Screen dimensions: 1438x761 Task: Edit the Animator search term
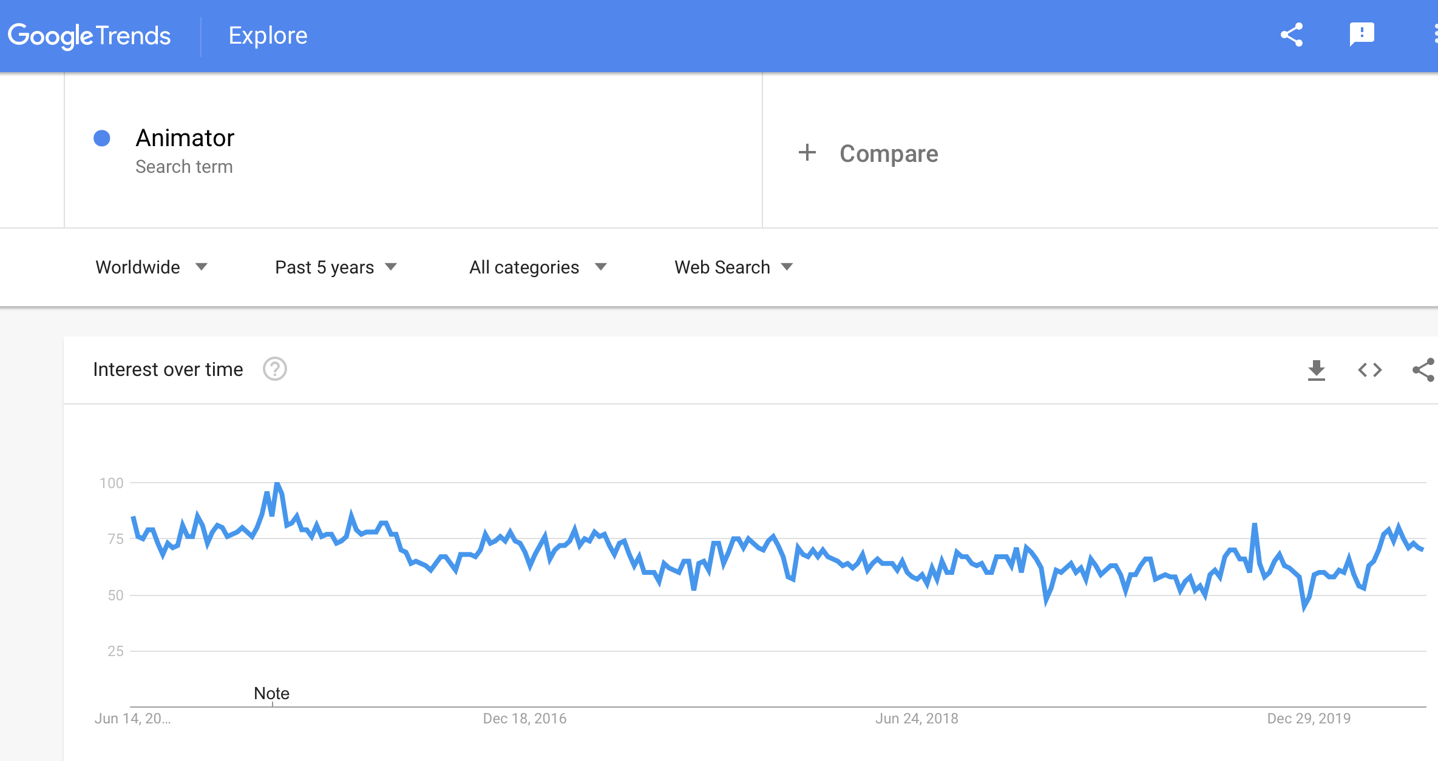pyautogui.click(x=185, y=138)
